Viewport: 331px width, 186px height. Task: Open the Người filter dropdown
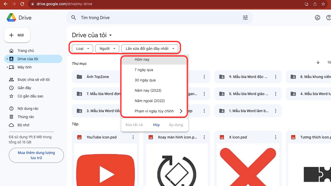coord(107,49)
